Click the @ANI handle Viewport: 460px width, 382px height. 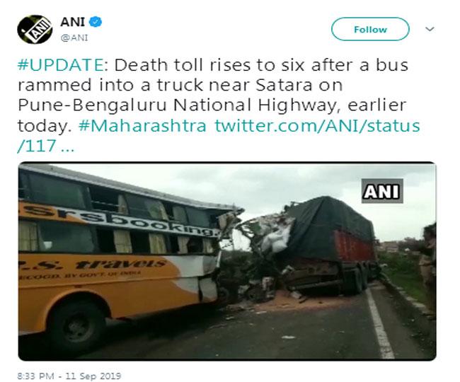[74, 37]
